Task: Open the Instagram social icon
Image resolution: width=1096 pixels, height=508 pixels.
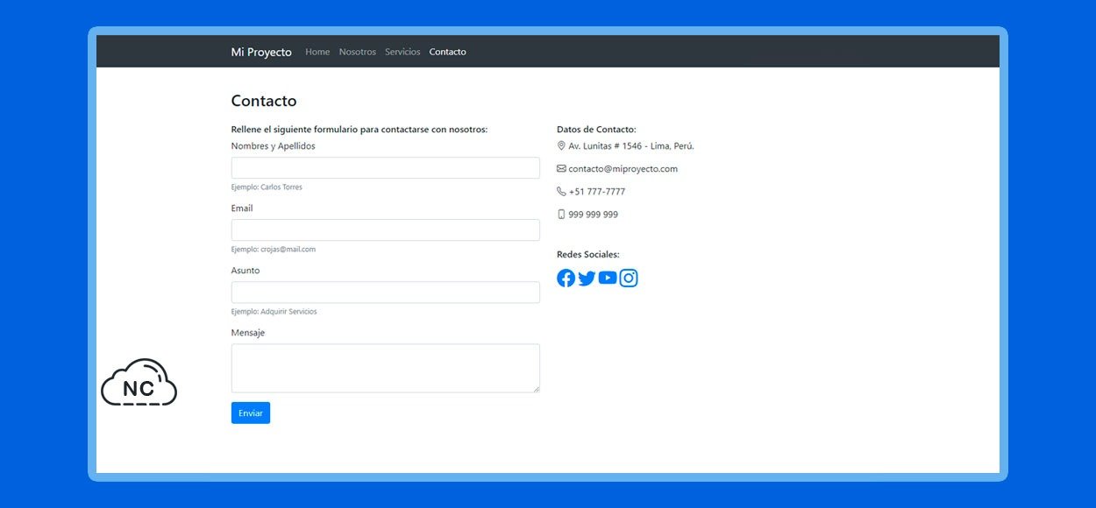Action: click(x=629, y=279)
